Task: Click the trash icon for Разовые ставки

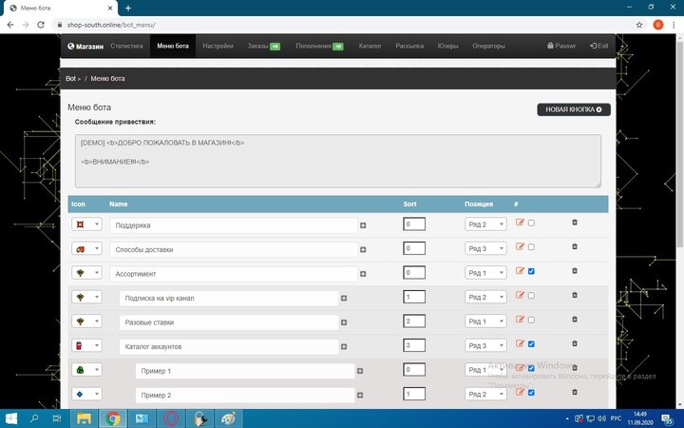Action: click(574, 321)
